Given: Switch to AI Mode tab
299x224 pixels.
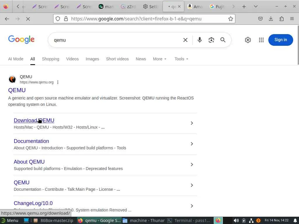Looking at the screenshot, I should point(16,59).
